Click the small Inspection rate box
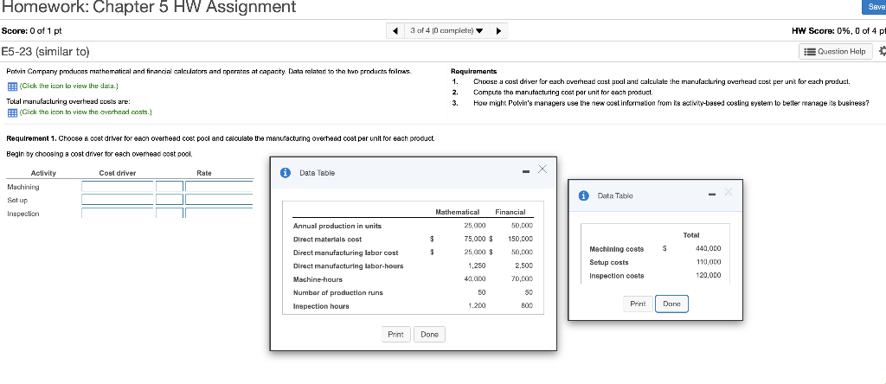This screenshot has height=384, width=886. point(170,213)
